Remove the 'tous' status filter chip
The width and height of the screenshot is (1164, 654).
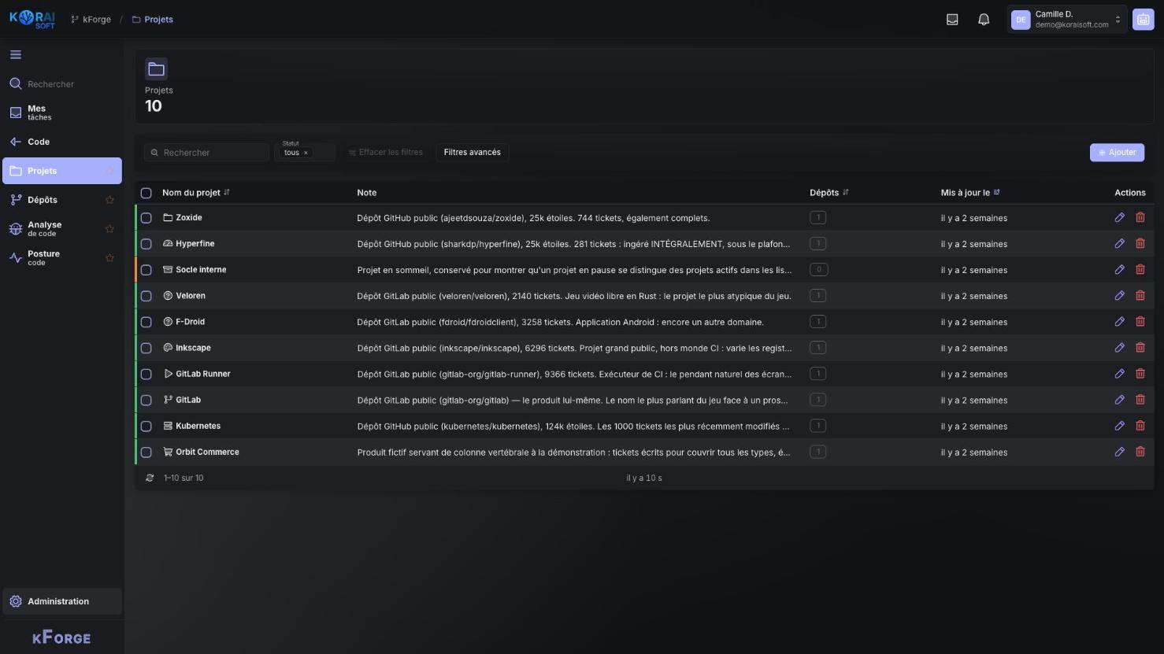point(306,153)
